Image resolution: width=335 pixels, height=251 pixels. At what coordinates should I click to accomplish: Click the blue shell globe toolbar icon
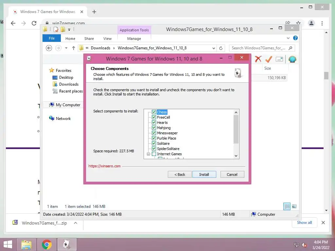click(x=292, y=59)
